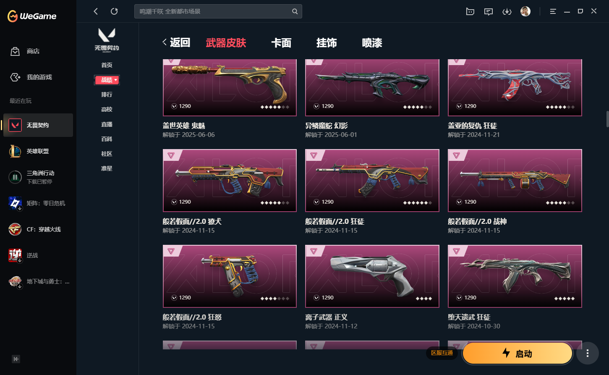
Task: Click the search input field
Action: (x=214, y=11)
